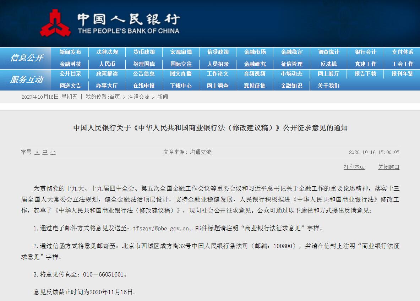Viewport: 420px width, 301px height.
Task: Select the 调查统计 menu item
Action: 329,52
